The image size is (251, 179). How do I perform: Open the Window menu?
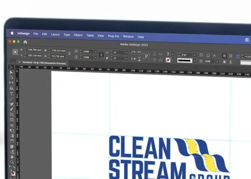pos(128,37)
